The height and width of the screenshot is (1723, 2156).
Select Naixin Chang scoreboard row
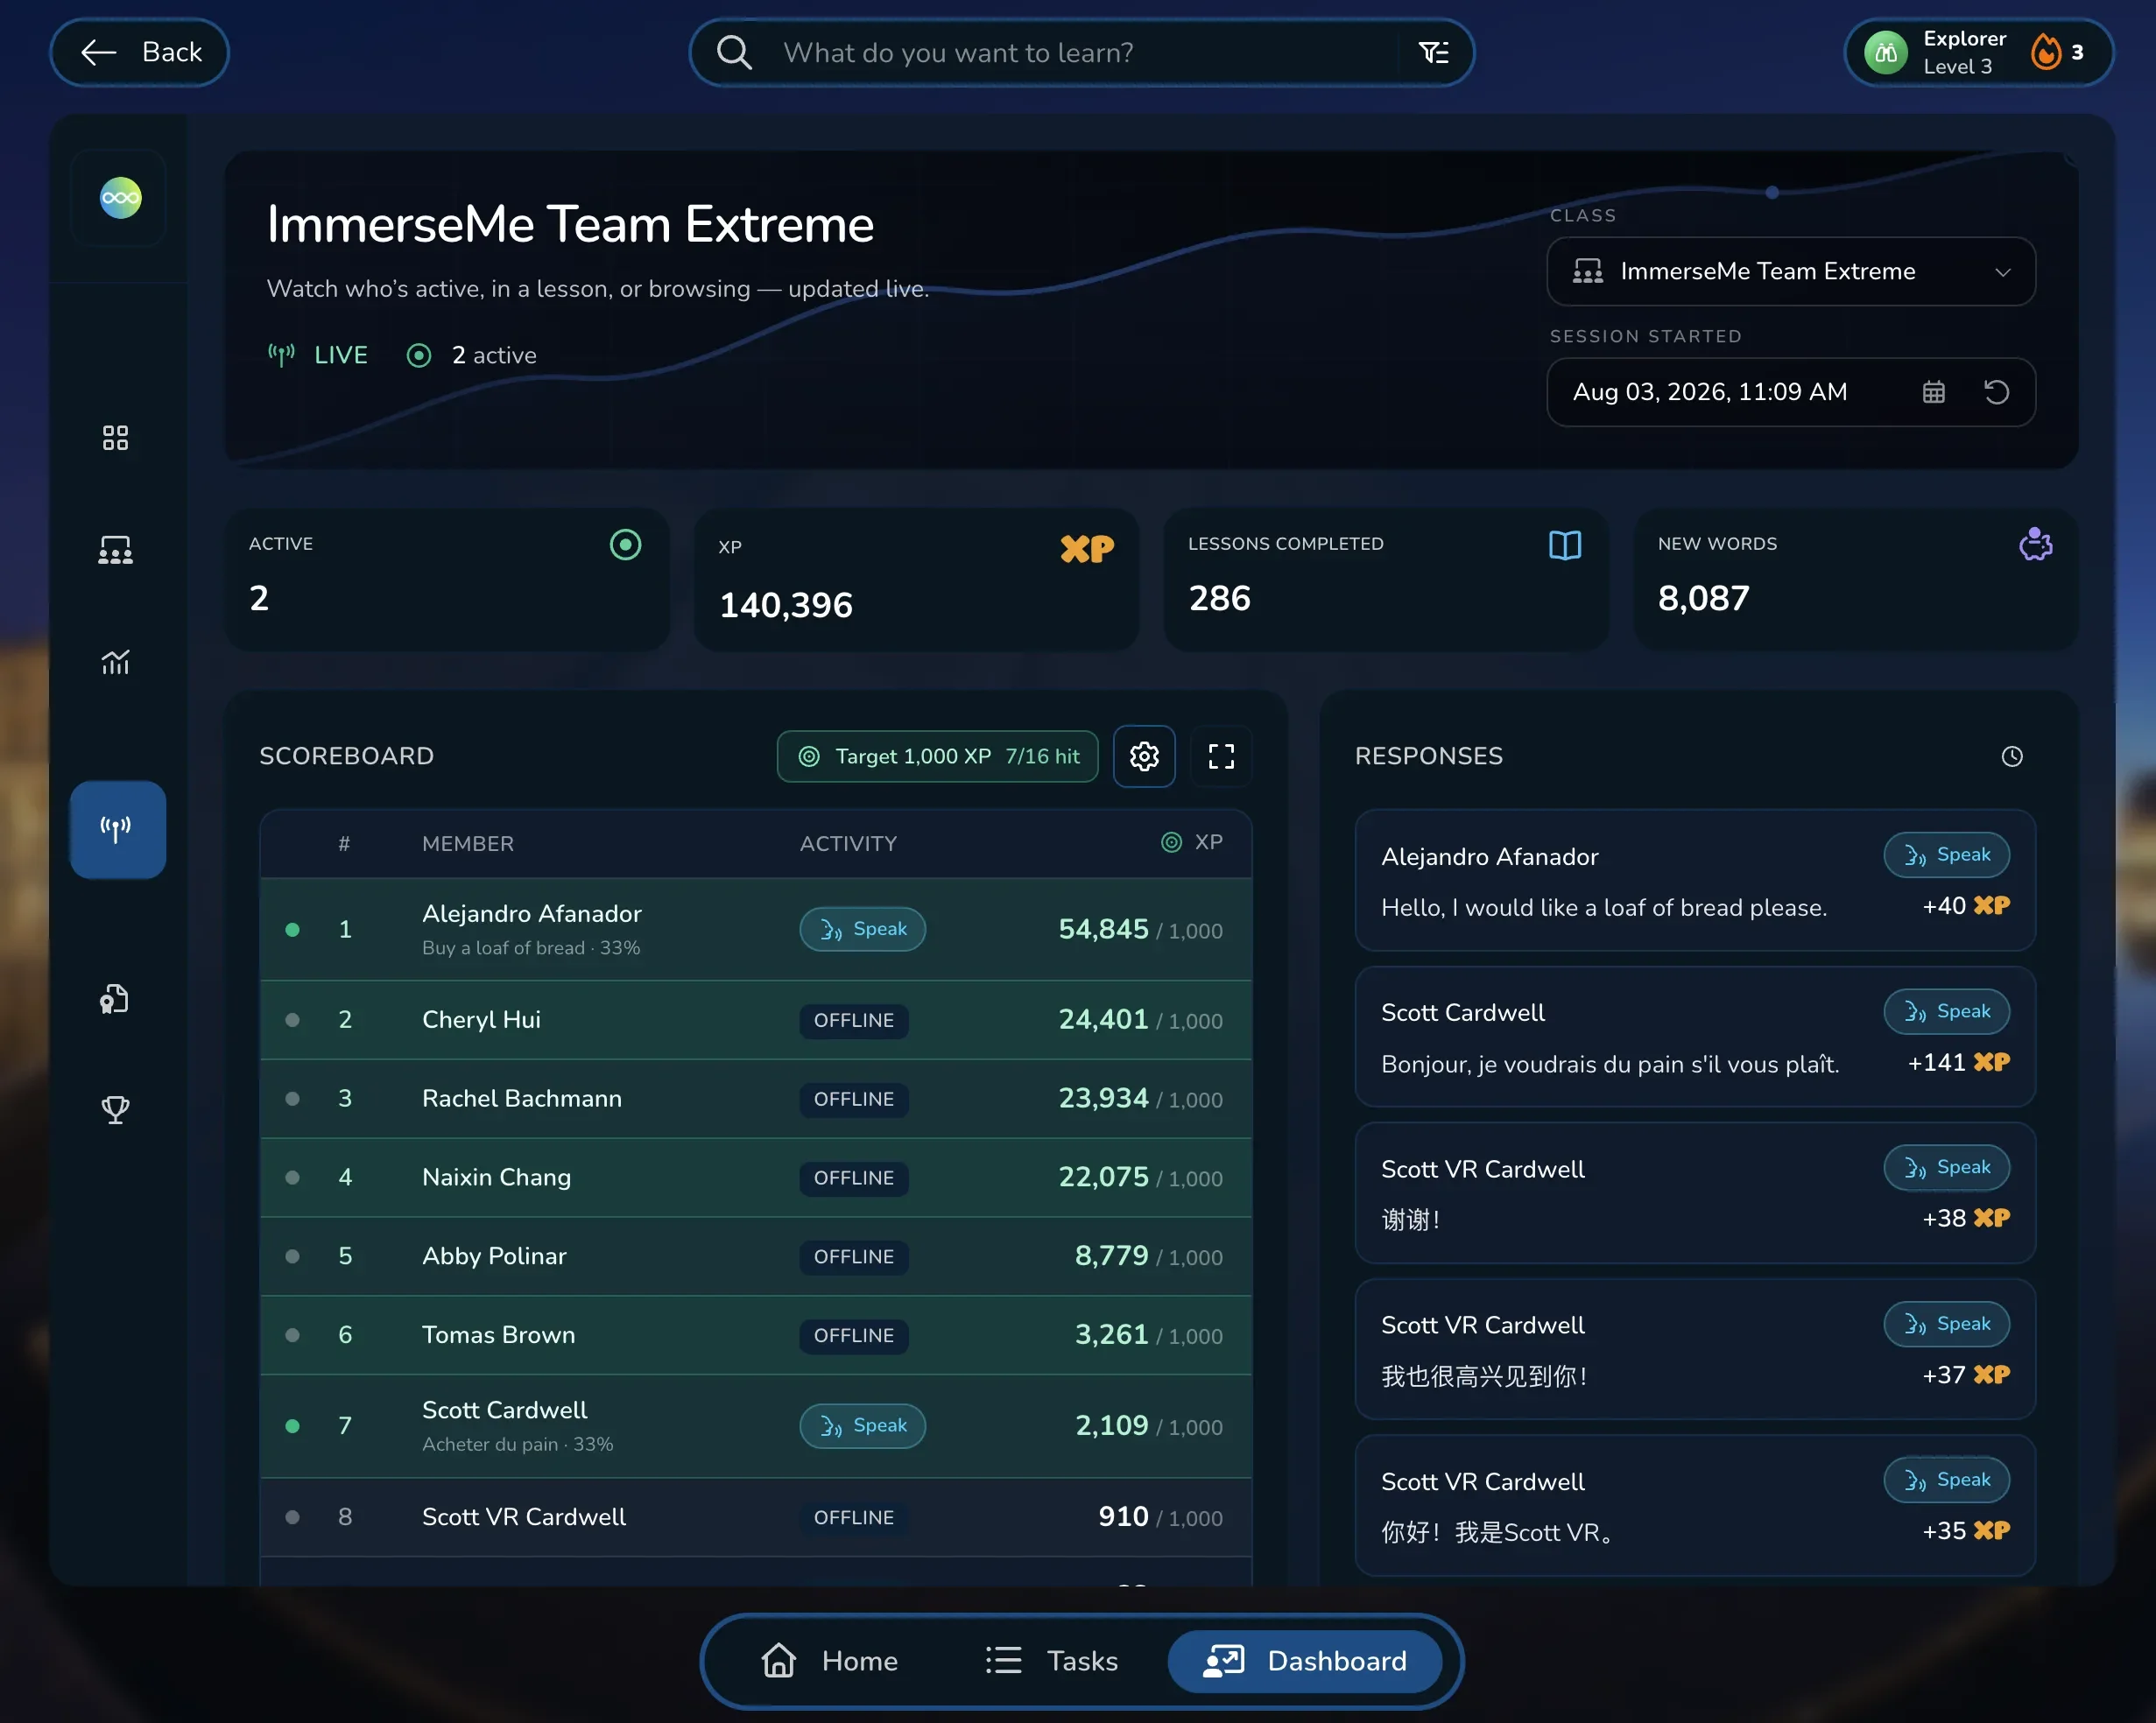756,1177
